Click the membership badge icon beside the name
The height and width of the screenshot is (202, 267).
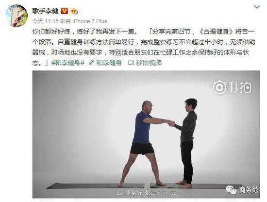pos(74,11)
